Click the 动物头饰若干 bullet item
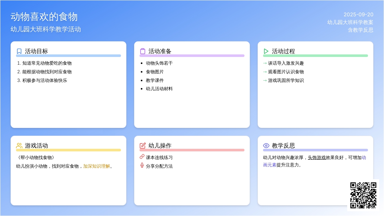This screenshot has width=384, height=216. pyautogui.click(x=159, y=63)
